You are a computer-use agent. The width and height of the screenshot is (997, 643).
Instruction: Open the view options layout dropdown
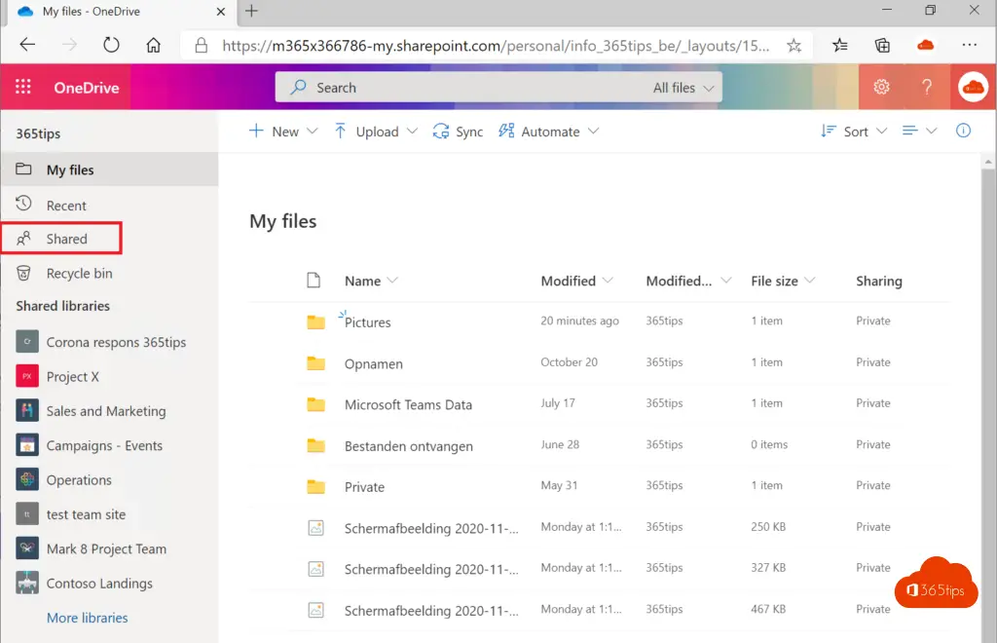coord(919,131)
